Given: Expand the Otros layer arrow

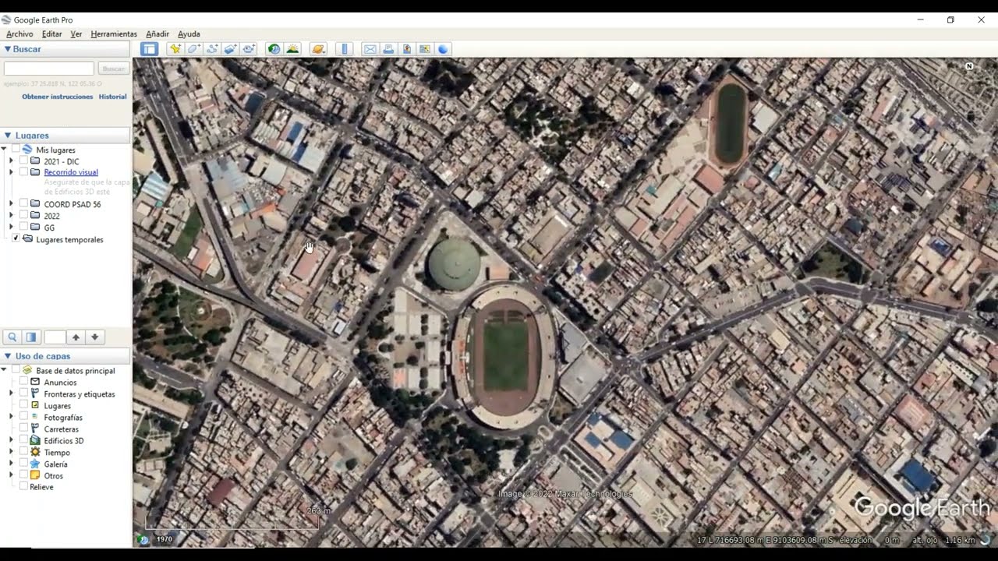Looking at the screenshot, I should click(x=11, y=475).
